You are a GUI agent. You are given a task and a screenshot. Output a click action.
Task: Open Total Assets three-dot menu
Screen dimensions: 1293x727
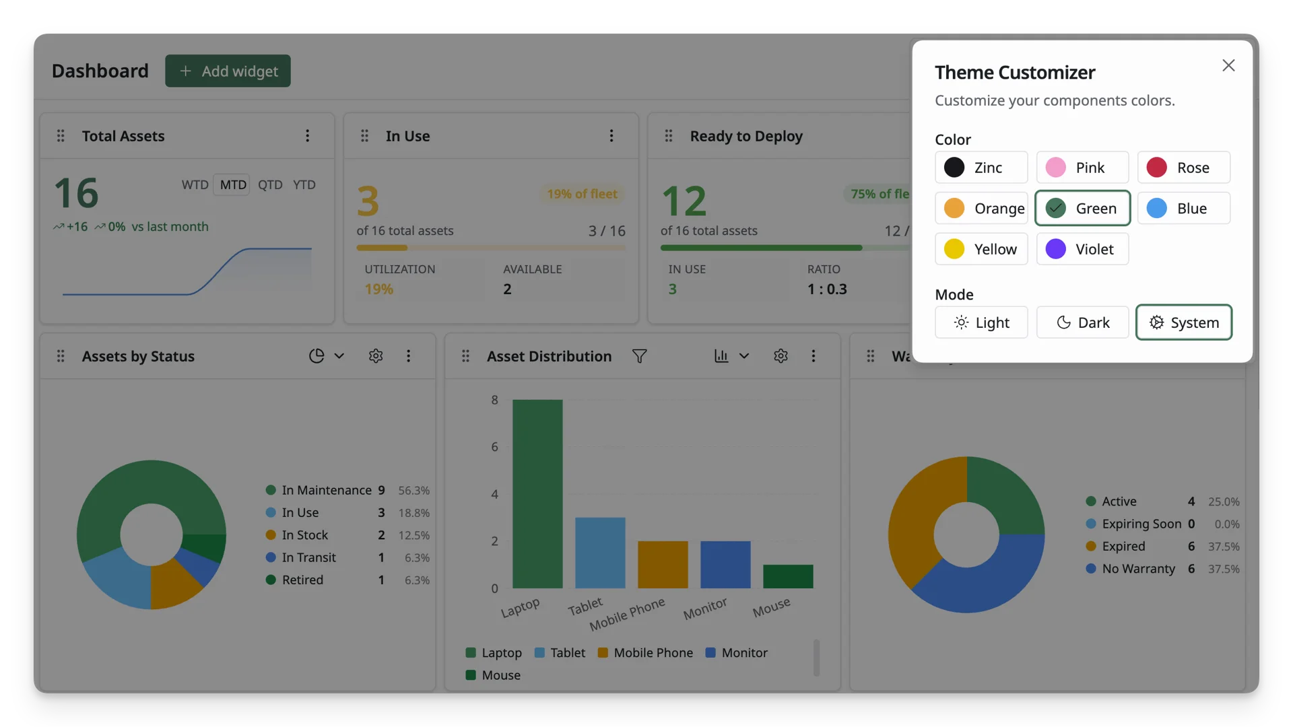click(x=308, y=136)
